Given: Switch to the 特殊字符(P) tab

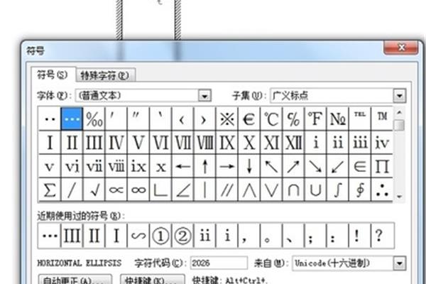Looking at the screenshot, I should [x=105, y=75].
